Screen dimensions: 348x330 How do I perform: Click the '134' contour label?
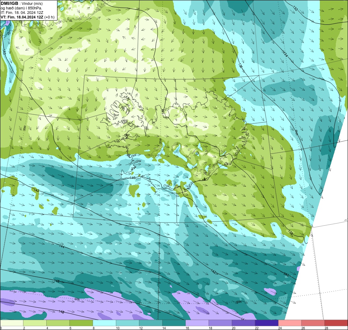(285, 54)
